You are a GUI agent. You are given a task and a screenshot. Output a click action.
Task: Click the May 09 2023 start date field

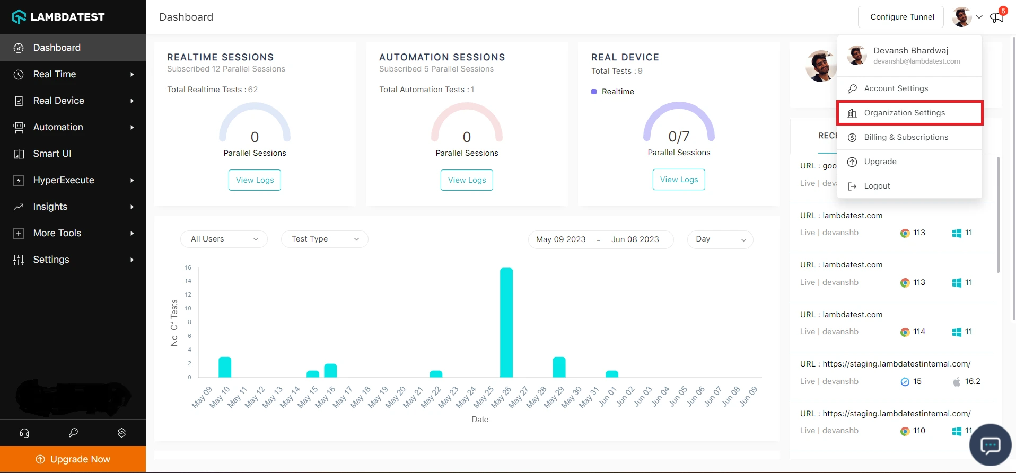pyautogui.click(x=560, y=239)
